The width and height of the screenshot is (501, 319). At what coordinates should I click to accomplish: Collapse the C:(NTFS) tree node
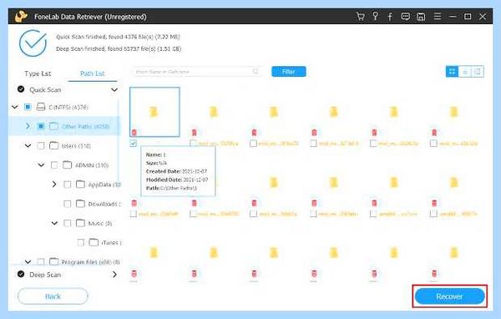(15, 107)
